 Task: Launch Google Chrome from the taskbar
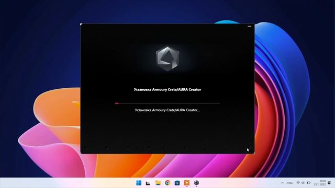pos(167,183)
